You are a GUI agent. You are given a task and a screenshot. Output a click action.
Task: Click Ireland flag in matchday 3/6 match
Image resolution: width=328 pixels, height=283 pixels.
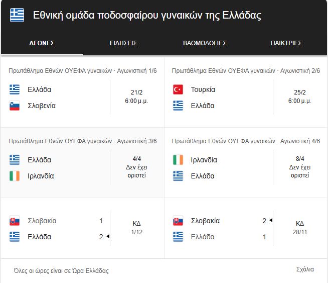[15, 176]
